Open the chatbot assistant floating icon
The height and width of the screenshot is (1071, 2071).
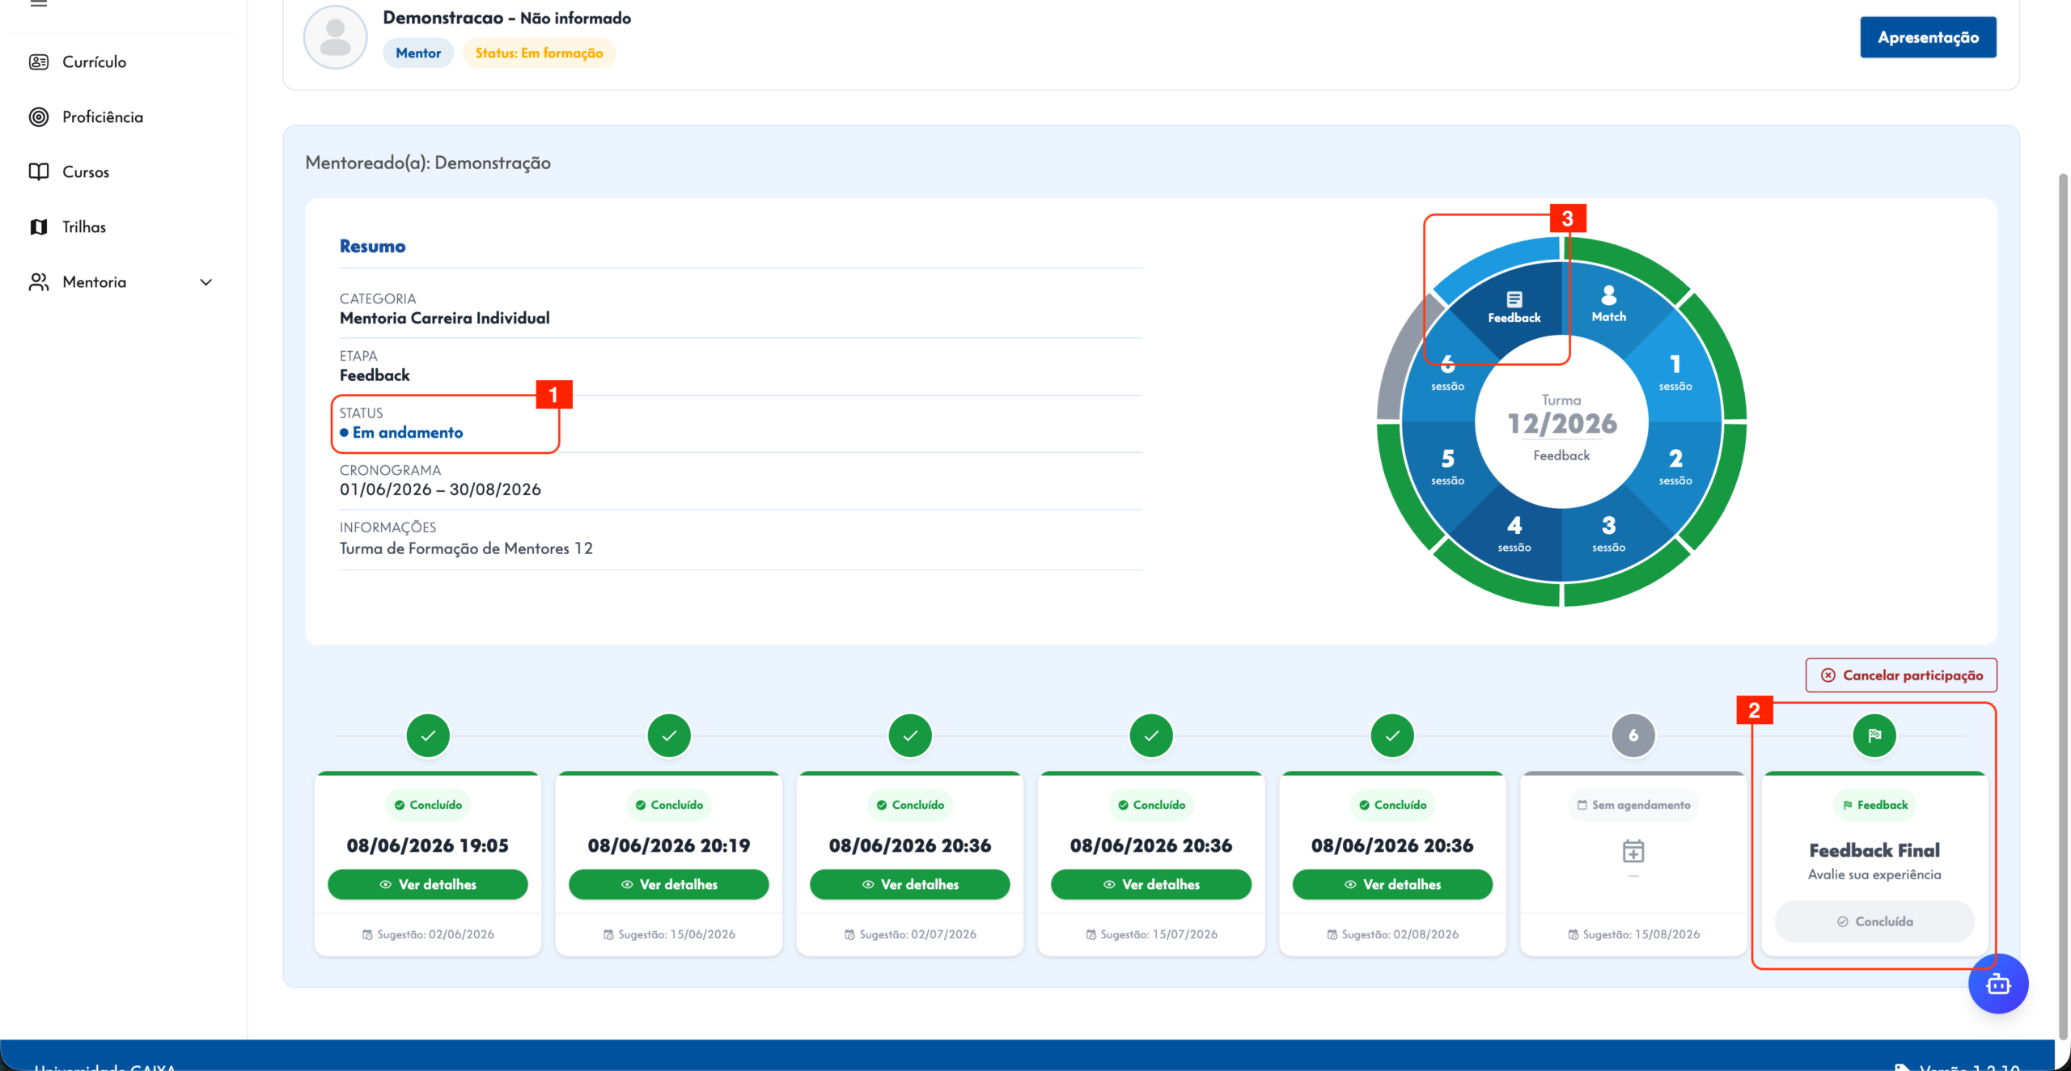tap(1998, 984)
